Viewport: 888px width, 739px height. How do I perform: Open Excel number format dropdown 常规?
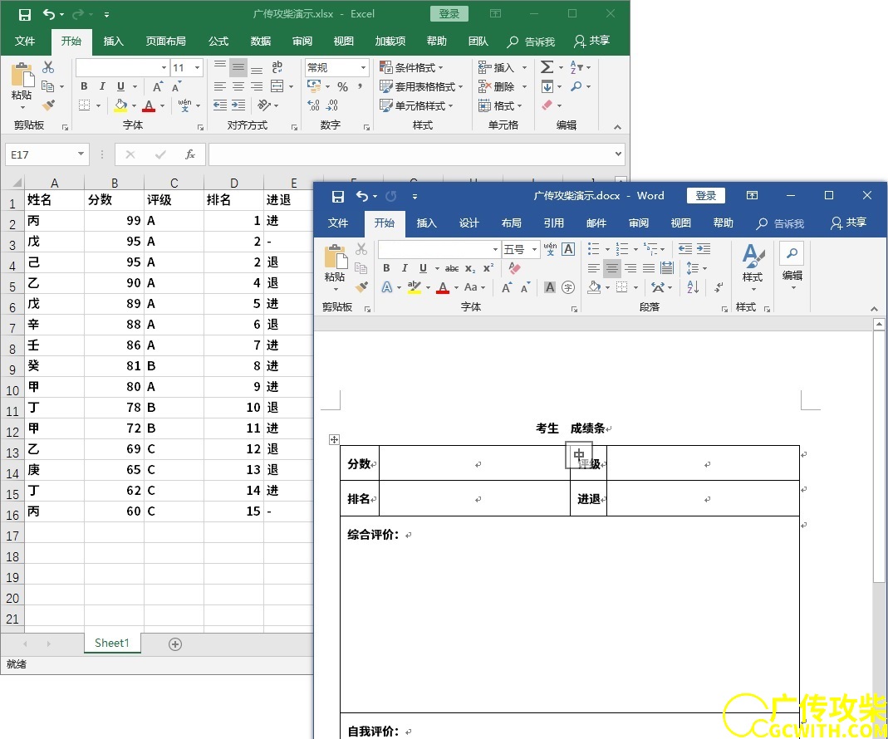click(x=363, y=68)
